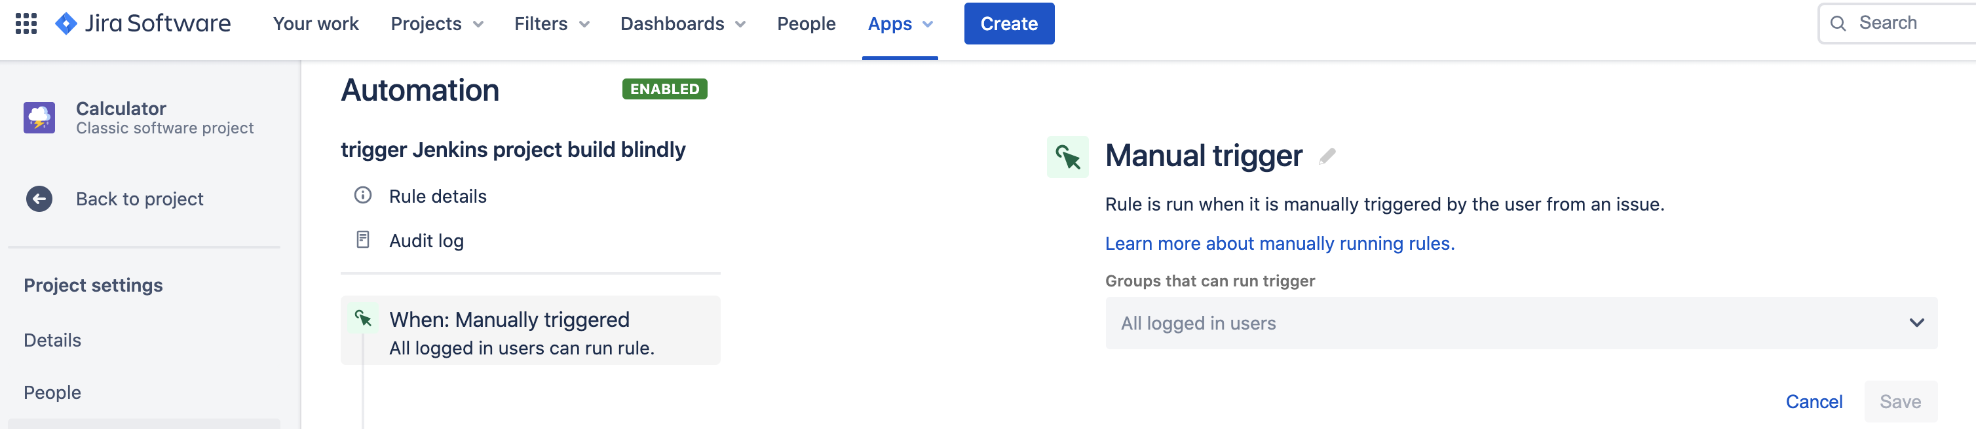Open the app switcher grid icon
This screenshot has width=1976, height=429.
[26, 24]
